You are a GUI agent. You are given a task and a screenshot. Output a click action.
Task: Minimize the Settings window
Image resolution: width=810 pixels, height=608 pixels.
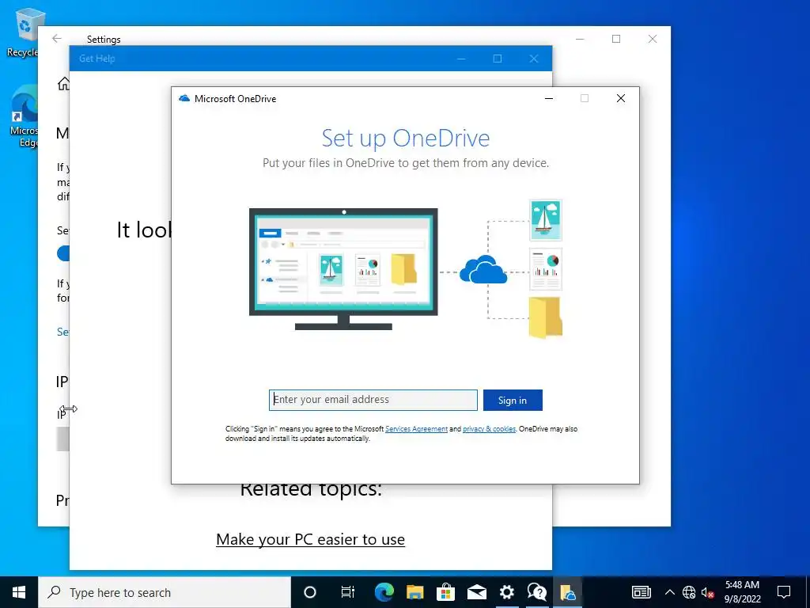point(580,39)
